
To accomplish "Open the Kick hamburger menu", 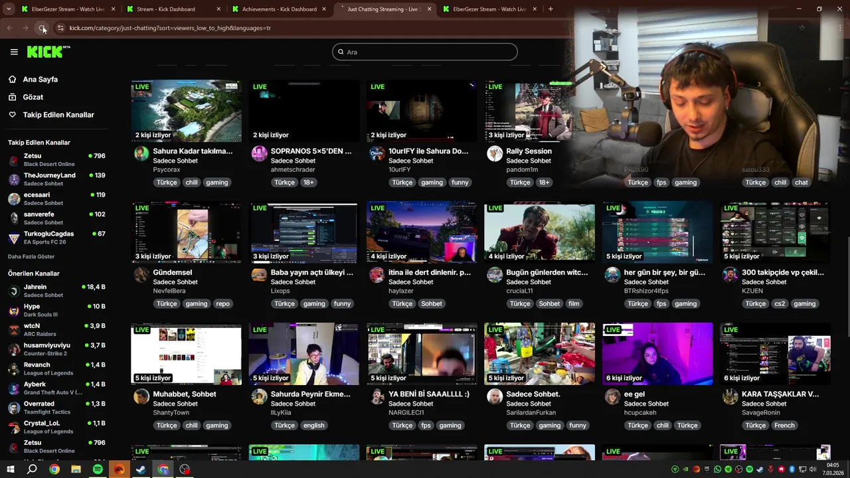I will coord(14,52).
